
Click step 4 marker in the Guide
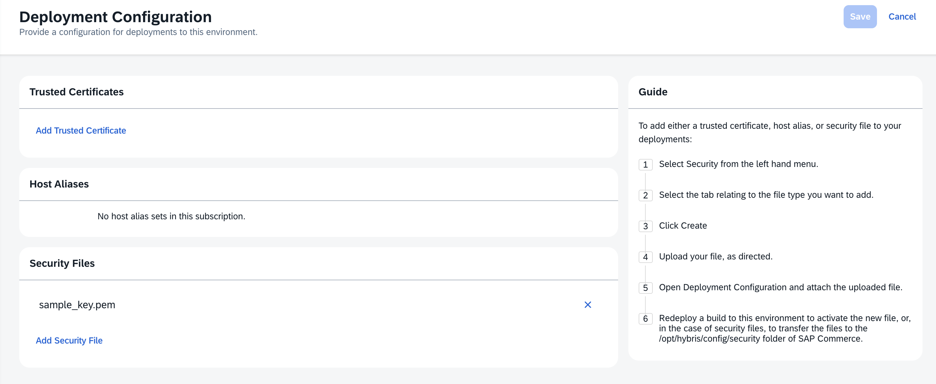[x=645, y=257]
